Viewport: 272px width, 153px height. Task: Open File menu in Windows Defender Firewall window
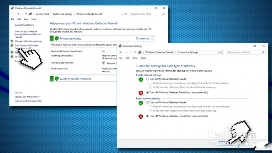pyautogui.click(x=13, y=19)
